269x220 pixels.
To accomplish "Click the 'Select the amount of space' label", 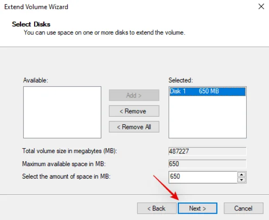I will coord(66,176).
